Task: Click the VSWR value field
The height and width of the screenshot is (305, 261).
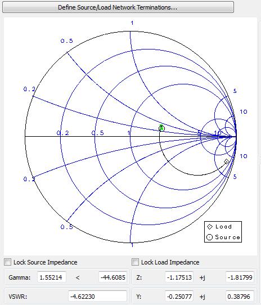Action: pyautogui.click(x=98, y=297)
